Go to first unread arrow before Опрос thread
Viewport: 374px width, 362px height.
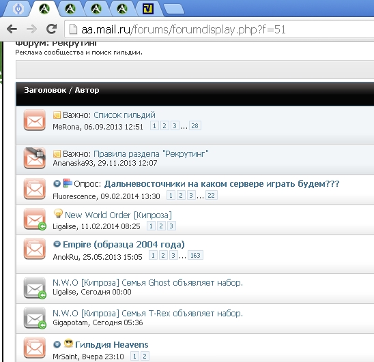tap(57, 183)
